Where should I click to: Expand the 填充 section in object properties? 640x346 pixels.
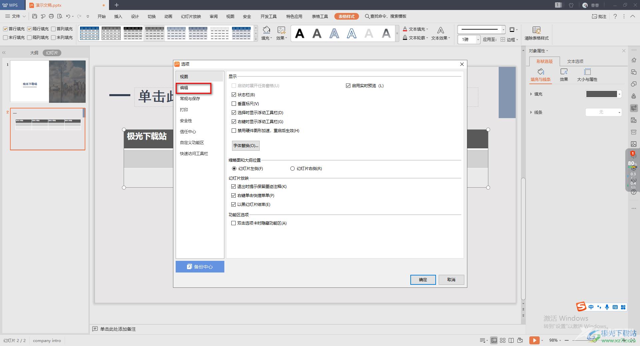coord(531,94)
